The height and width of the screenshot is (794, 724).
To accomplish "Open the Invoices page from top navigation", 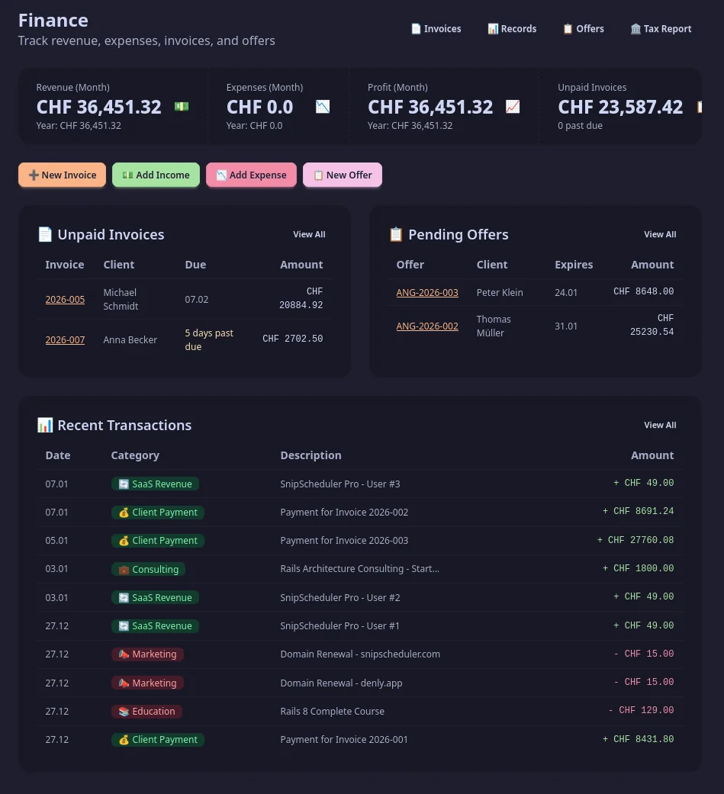I will [436, 29].
